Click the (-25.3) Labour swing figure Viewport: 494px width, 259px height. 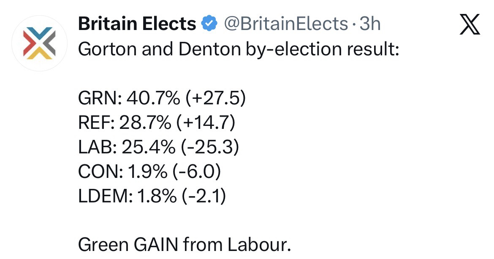(x=210, y=147)
